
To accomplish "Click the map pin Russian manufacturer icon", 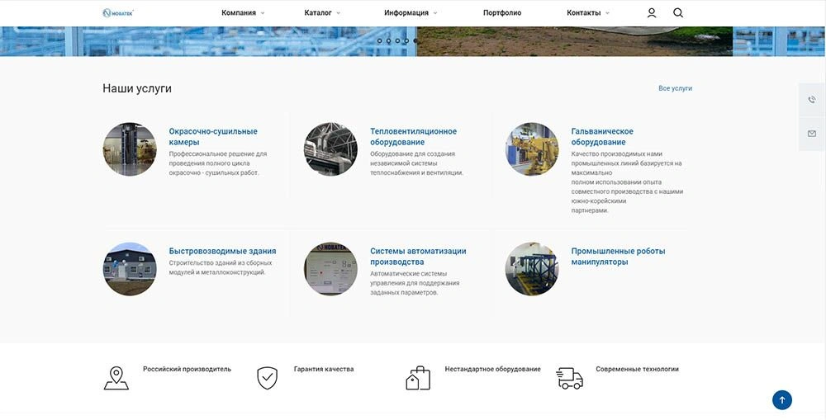I will [116, 378].
